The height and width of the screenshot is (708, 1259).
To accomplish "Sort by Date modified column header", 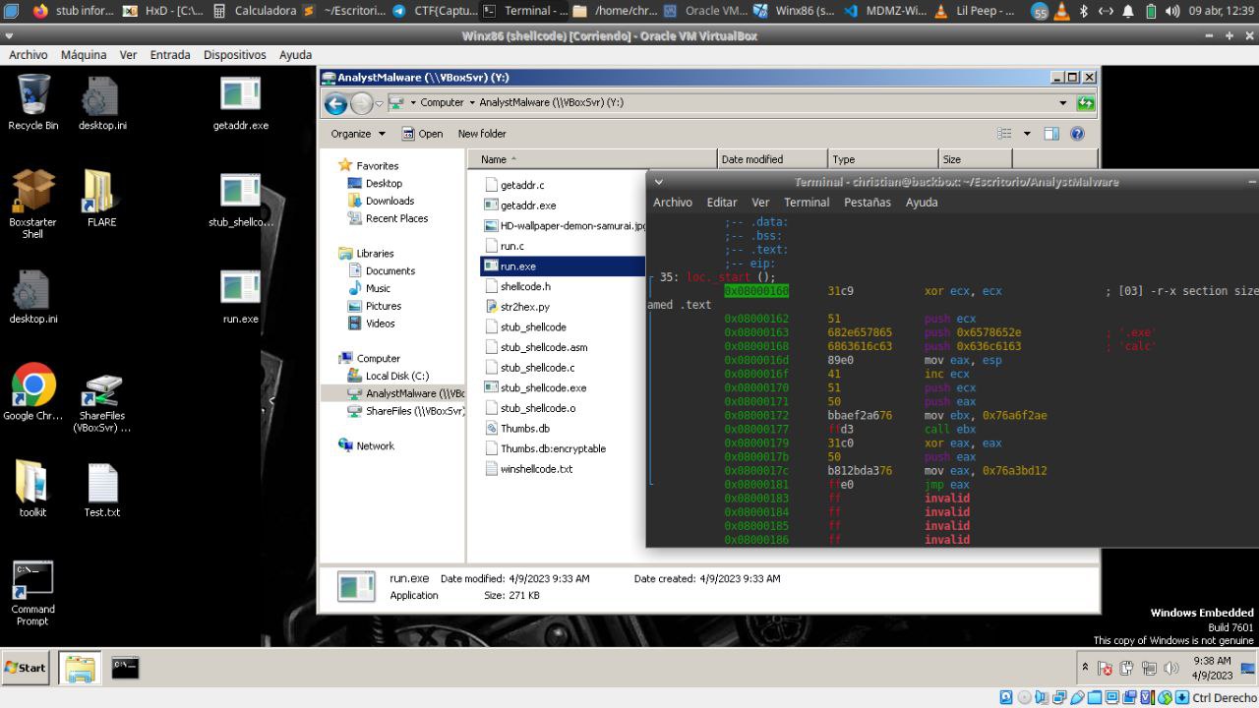I will pyautogui.click(x=772, y=159).
